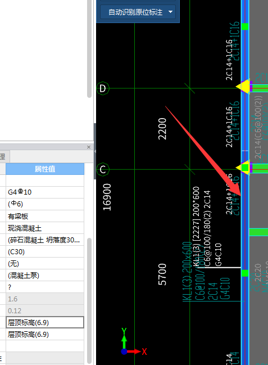Click the C6@100/180(2) 2C14 stirrup label
The width and height of the screenshot is (268, 365).
pos(207,228)
